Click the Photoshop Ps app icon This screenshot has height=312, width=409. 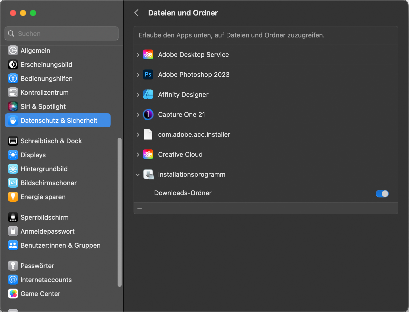[x=148, y=75]
